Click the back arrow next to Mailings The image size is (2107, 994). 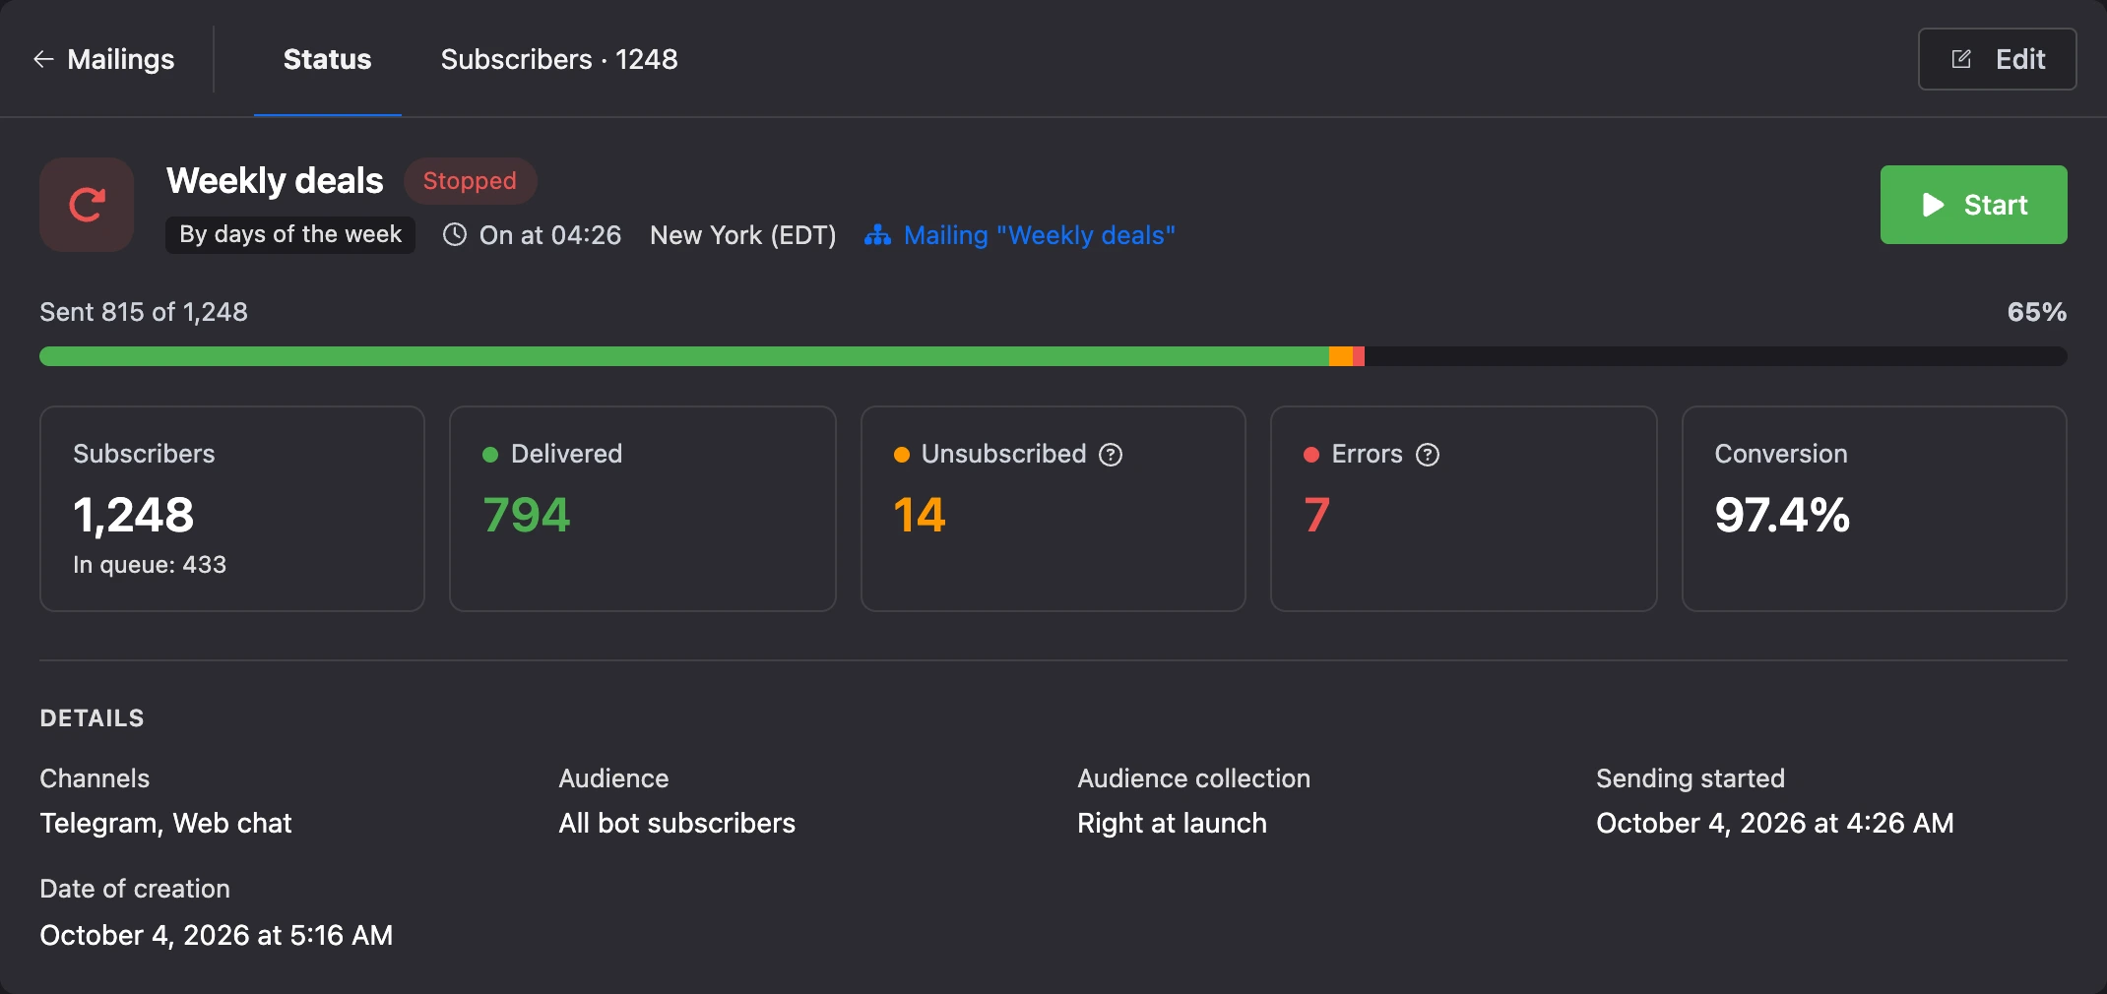coord(43,59)
